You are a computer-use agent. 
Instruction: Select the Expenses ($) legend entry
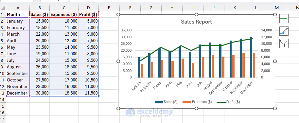[197, 102]
